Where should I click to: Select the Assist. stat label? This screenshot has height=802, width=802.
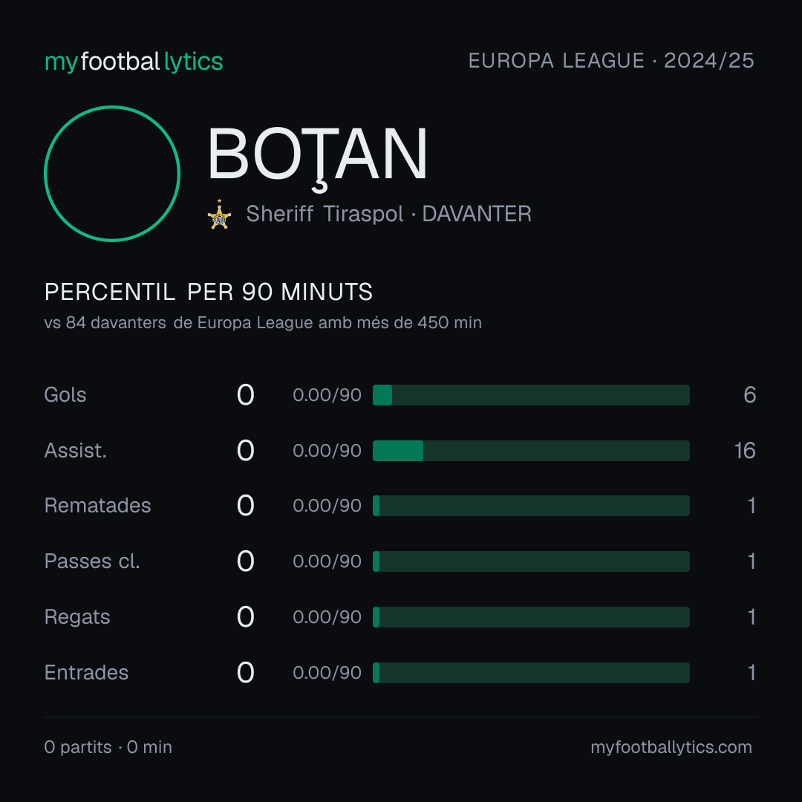tap(76, 451)
